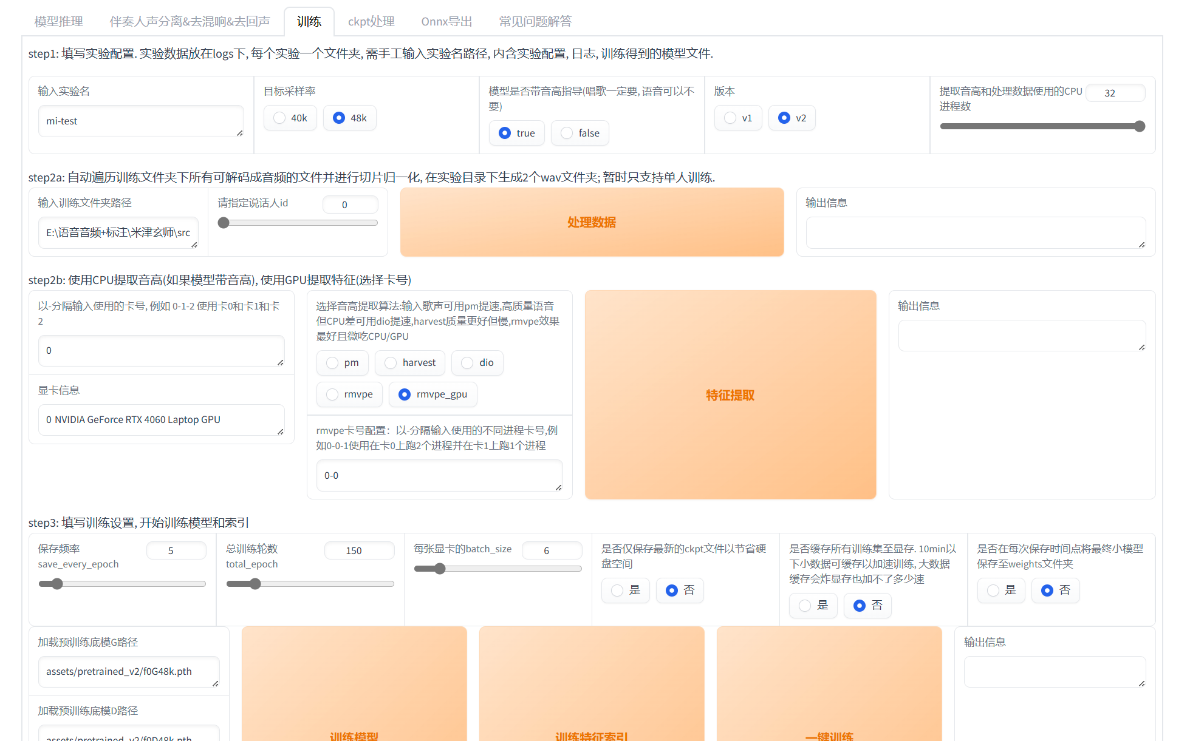
Task: Select the rmvpe_gpu pitch extraction algorithm
Action: (x=433, y=394)
